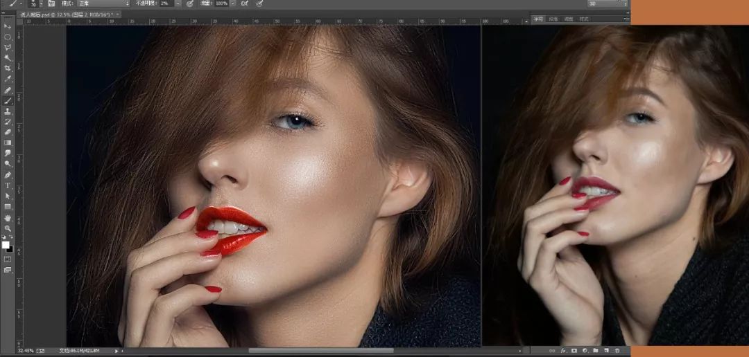Select the Eraser tool
This screenshot has height=357, width=749.
click(7, 132)
